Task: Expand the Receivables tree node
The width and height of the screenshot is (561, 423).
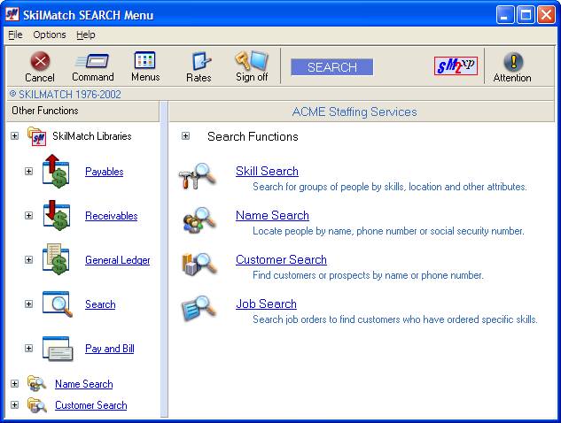Action: pyautogui.click(x=28, y=215)
